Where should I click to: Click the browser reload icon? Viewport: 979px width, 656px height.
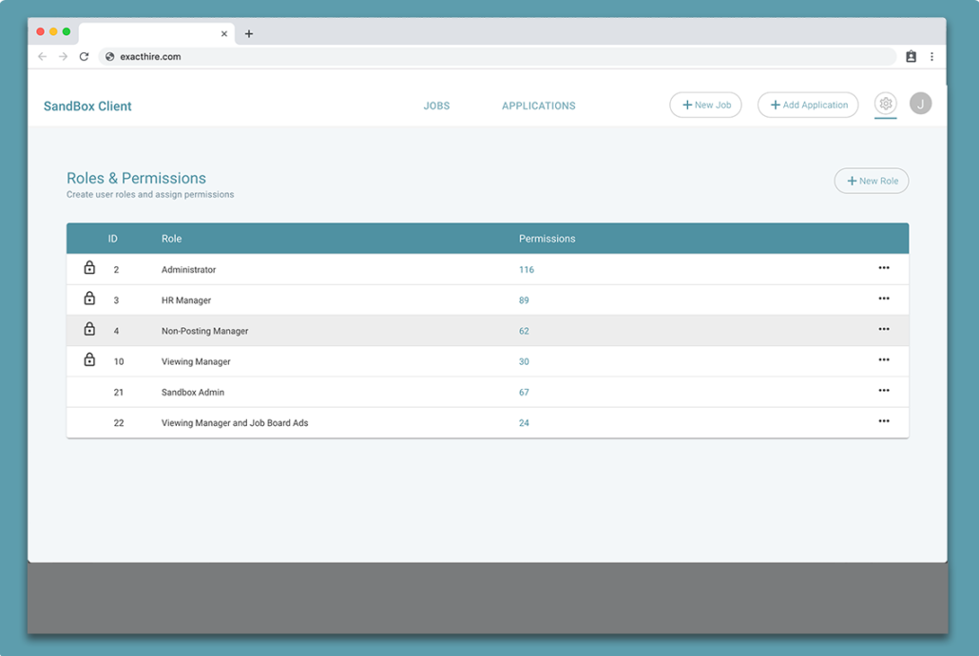84,57
